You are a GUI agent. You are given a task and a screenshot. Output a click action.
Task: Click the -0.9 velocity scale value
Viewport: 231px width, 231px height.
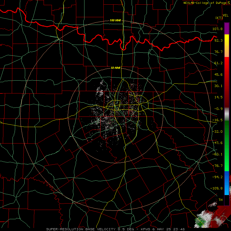click(218, 109)
